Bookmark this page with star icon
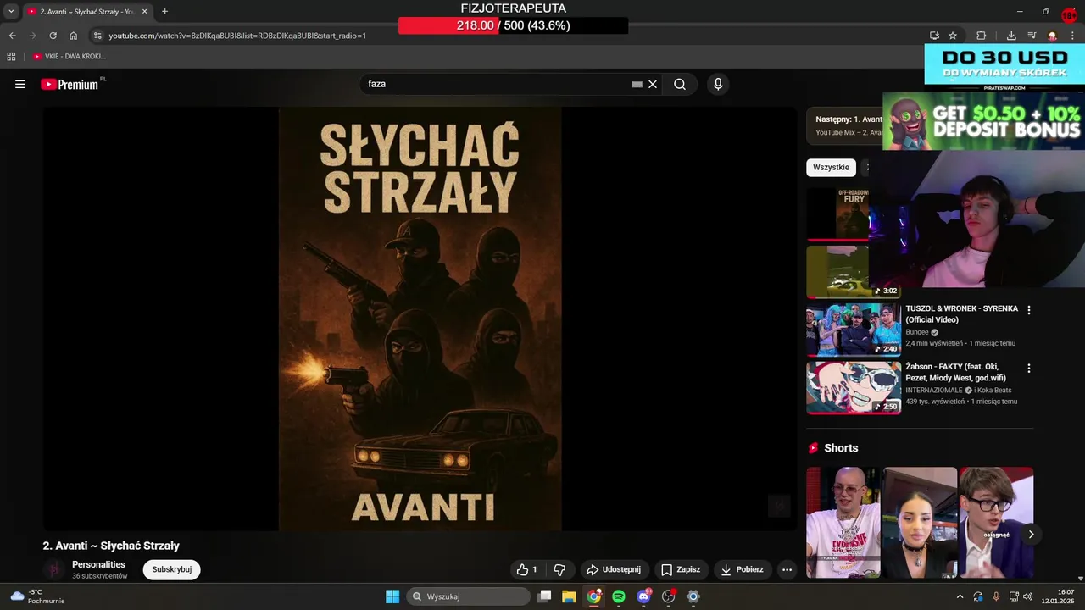The height and width of the screenshot is (610, 1085). tap(953, 36)
